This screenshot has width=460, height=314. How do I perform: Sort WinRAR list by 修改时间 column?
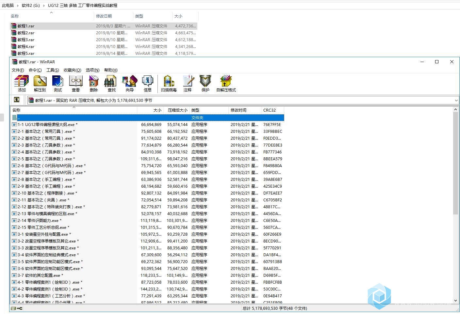(245, 110)
